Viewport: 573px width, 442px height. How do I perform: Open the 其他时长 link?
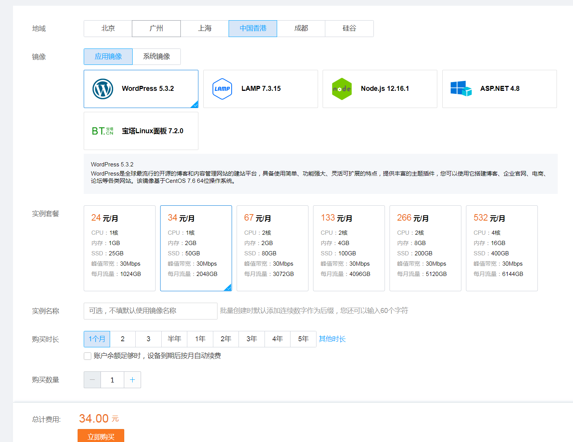(x=332, y=339)
